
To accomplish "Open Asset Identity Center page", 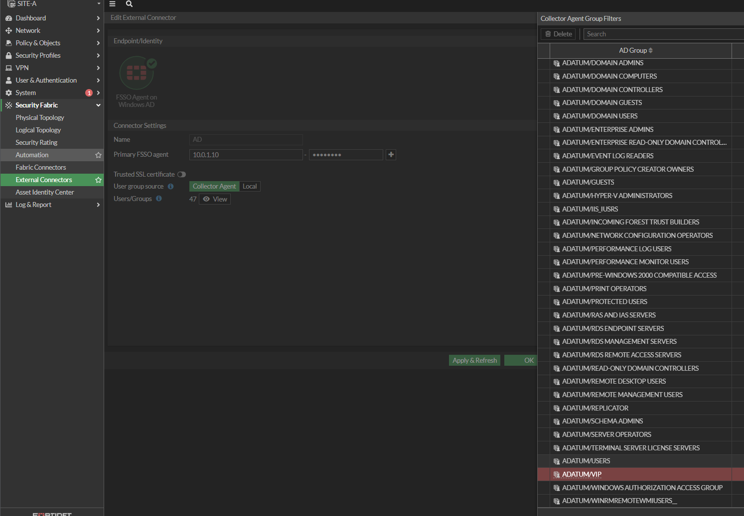I will pyautogui.click(x=45, y=193).
